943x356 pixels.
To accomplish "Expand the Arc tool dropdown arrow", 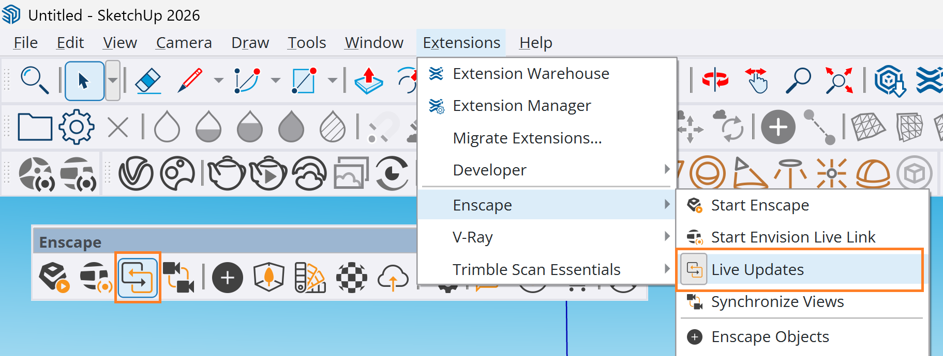I will (x=276, y=80).
